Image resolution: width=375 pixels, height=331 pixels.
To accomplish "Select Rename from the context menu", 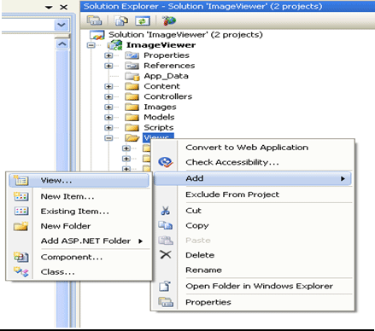I will pos(203,270).
